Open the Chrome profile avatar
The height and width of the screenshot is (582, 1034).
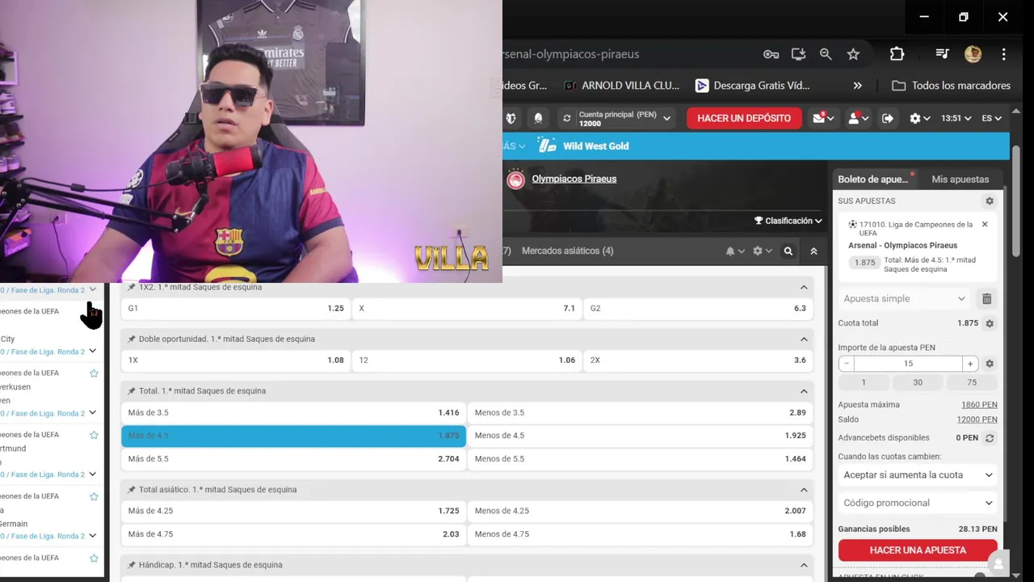pos(973,54)
